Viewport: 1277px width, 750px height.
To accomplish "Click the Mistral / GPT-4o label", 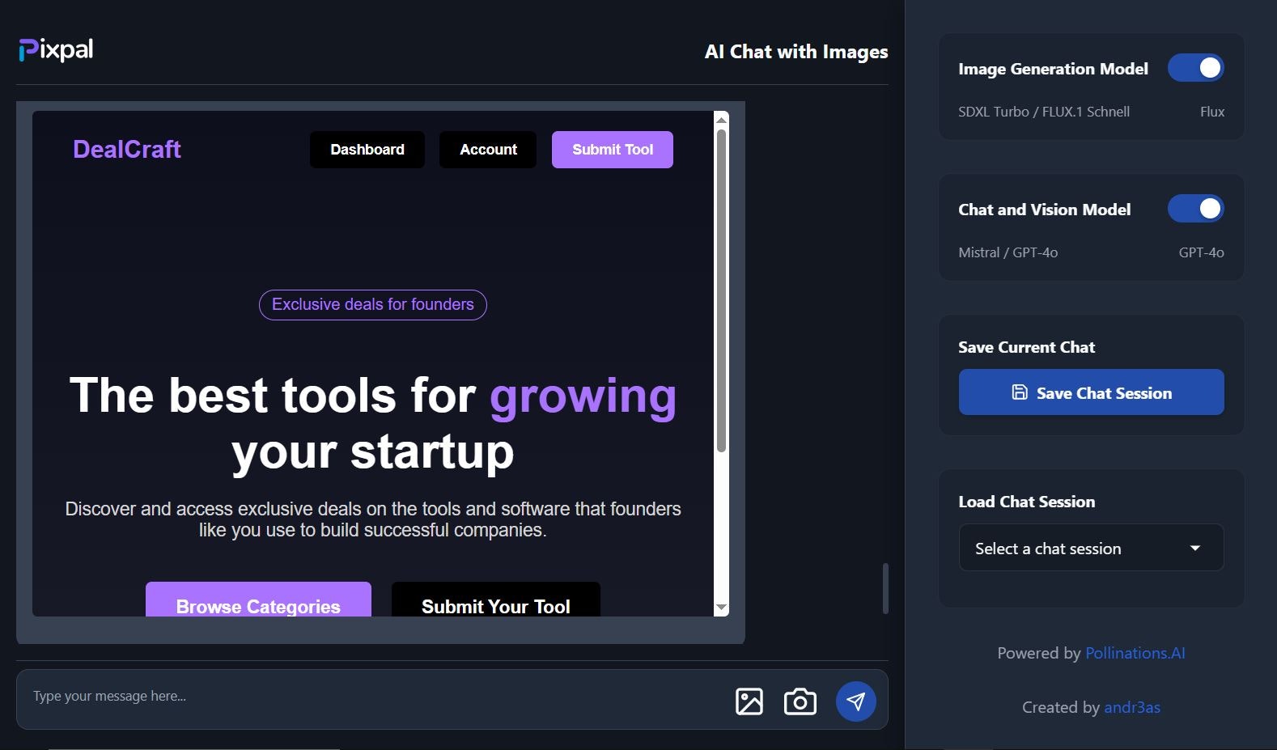I will tap(1008, 252).
